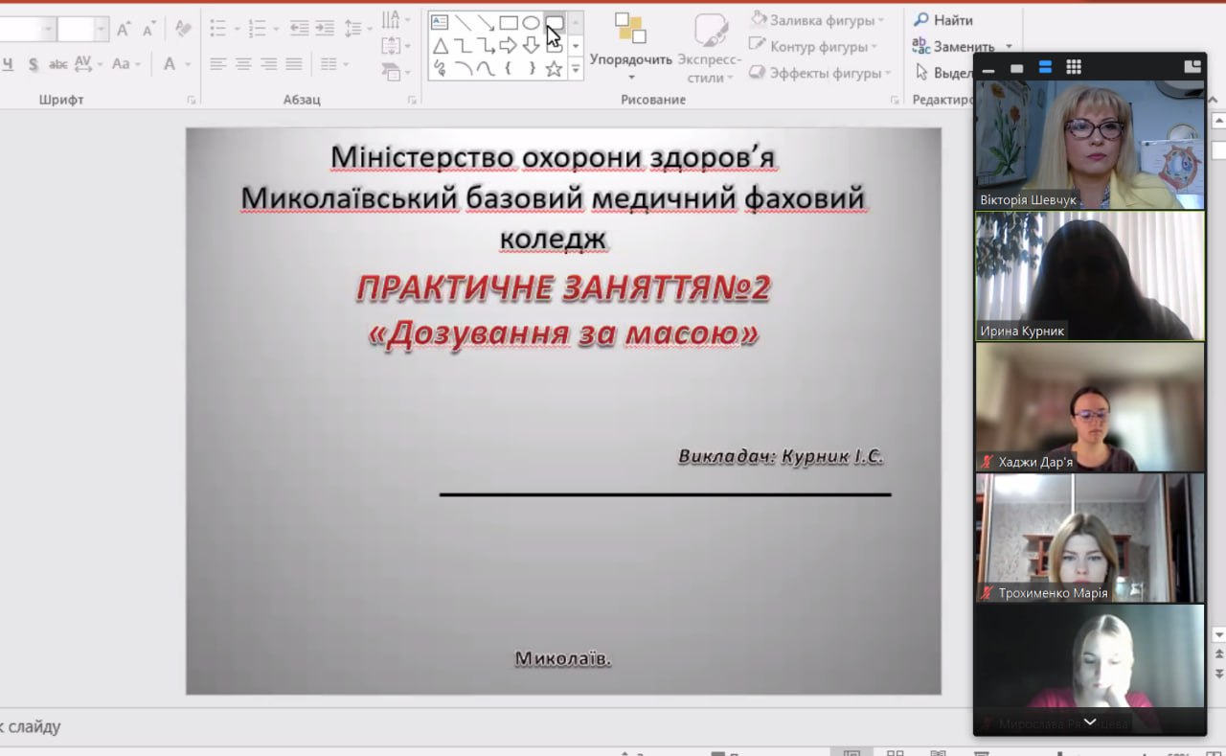
Task: Click Вікторія Шевчук video thumbnail
Action: pyautogui.click(x=1089, y=145)
